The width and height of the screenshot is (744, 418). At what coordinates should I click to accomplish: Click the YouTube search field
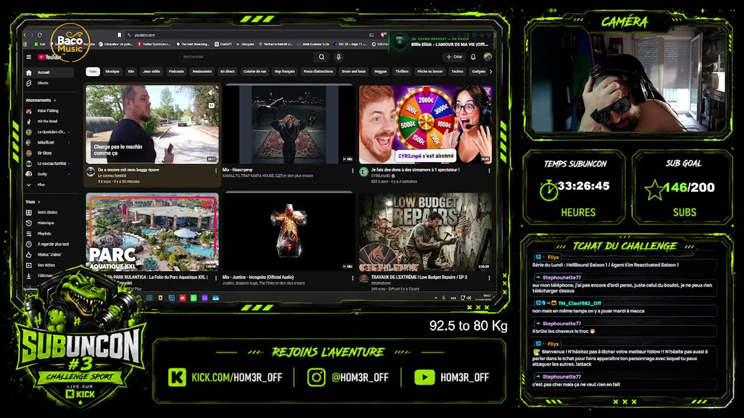coord(248,57)
